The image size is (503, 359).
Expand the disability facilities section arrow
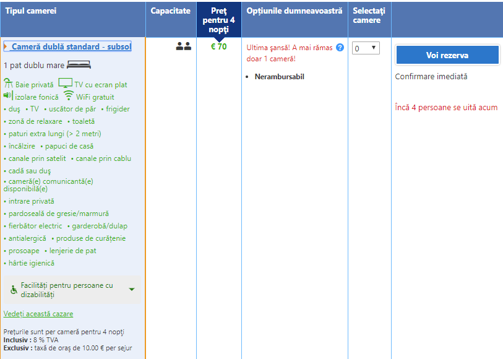click(x=132, y=290)
